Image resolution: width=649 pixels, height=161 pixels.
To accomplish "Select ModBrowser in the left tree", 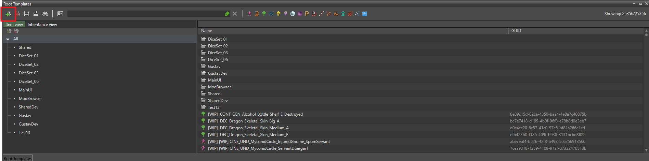I will point(30,99).
